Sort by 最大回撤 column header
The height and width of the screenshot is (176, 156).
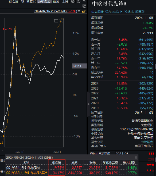[129, 162]
